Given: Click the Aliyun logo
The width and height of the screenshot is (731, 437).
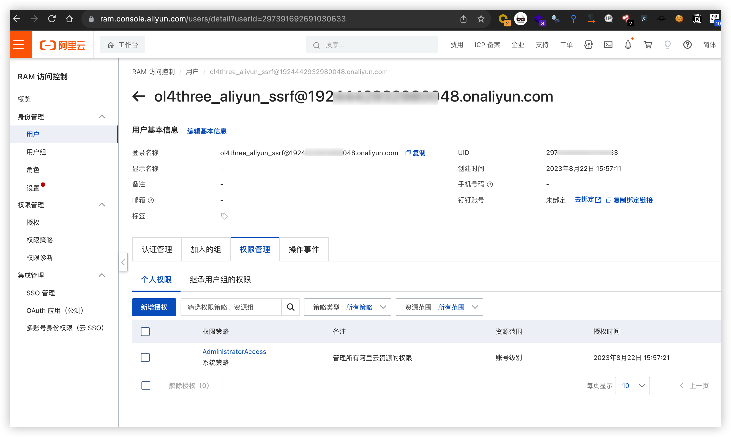Looking at the screenshot, I should coord(62,45).
